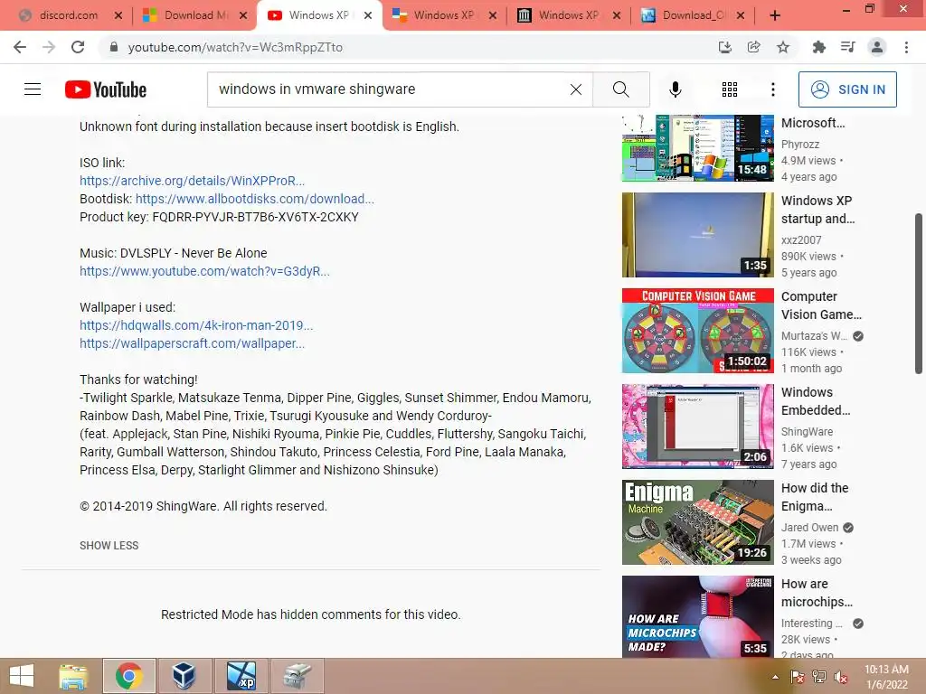Open the media control icon in Chrome toolbar
The height and width of the screenshot is (694, 926).
tap(847, 47)
